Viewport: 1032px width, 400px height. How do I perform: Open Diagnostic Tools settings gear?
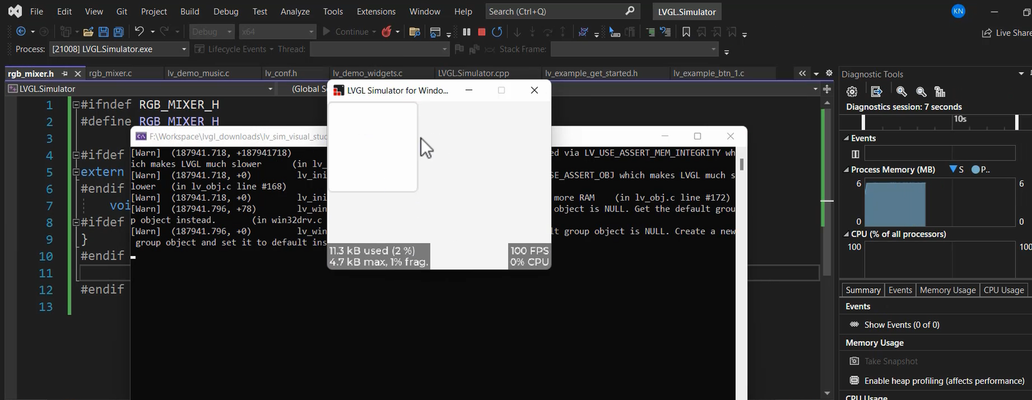[x=852, y=92]
